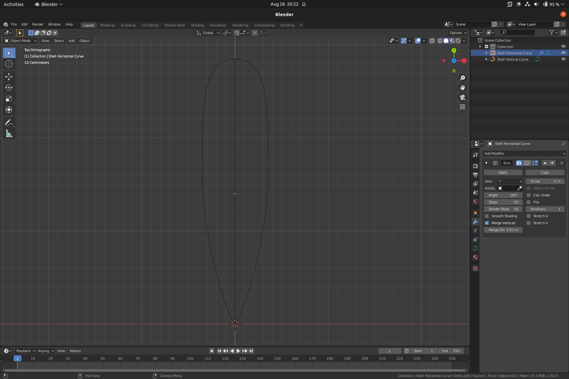This screenshot has height=379, width=569.
Task: Select the Measure tool
Action: pyautogui.click(x=9, y=134)
